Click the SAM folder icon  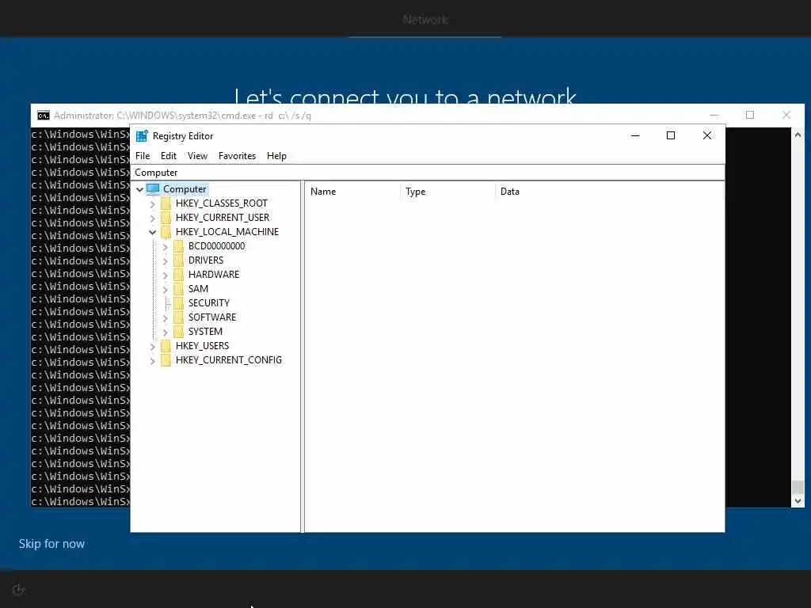point(179,288)
